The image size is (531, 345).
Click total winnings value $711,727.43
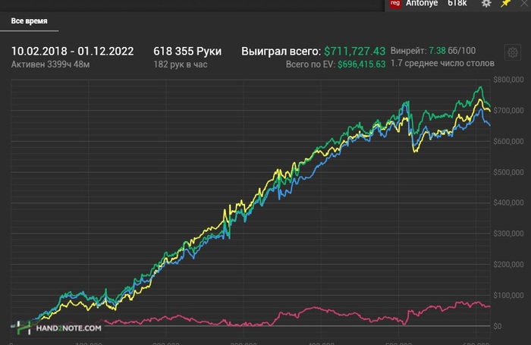[354, 52]
